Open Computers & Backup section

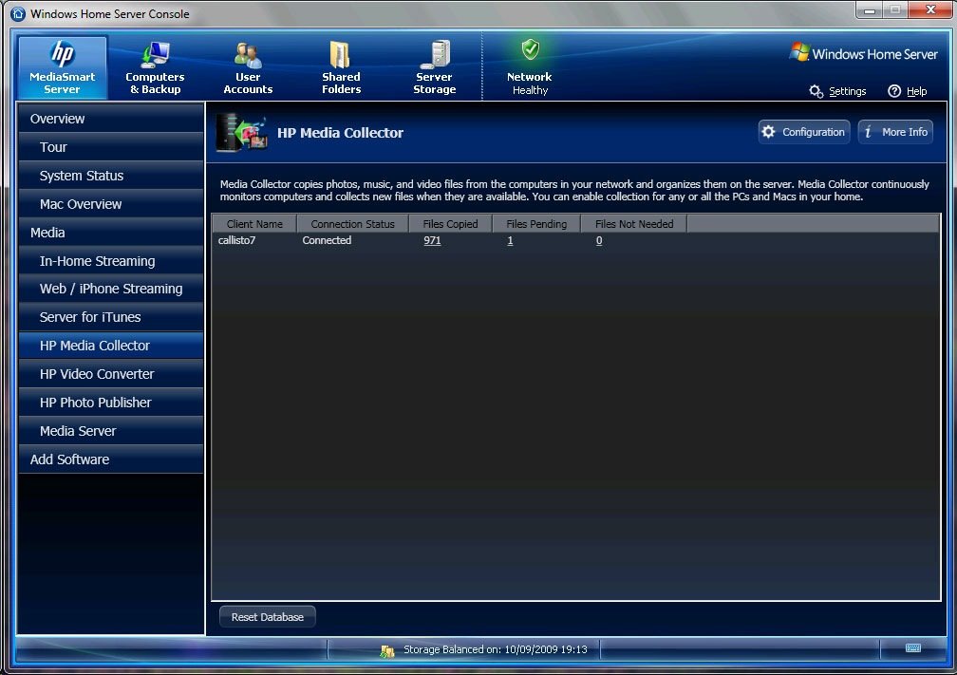tap(155, 67)
